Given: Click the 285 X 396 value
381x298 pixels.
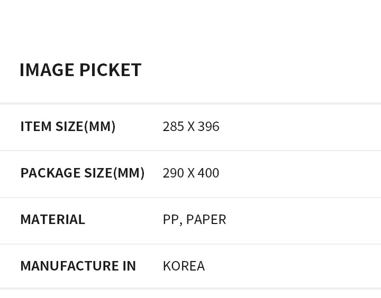Looking at the screenshot, I should click(x=191, y=127).
